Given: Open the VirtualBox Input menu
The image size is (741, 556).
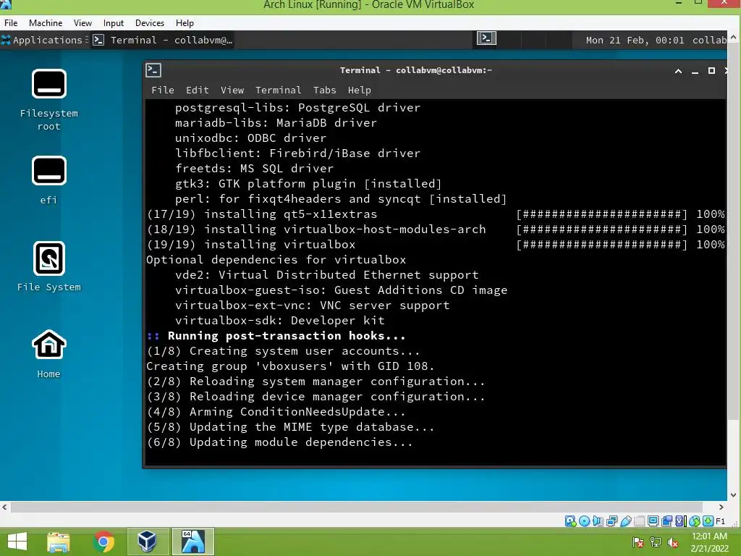Looking at the screenshot, I should coord(114,22).
